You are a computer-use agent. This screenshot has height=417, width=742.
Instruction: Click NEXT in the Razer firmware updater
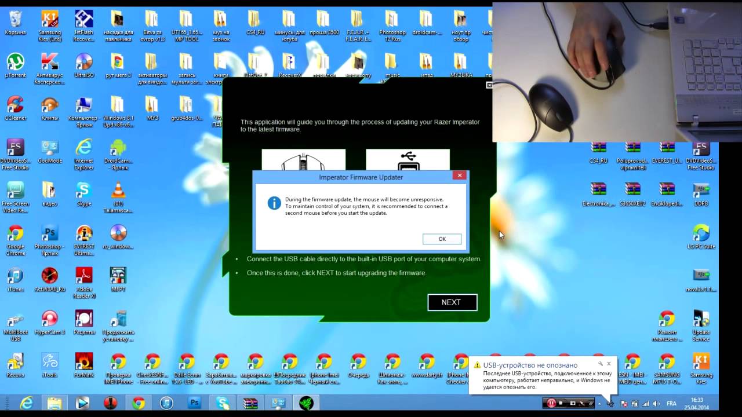tap(452, 302)
